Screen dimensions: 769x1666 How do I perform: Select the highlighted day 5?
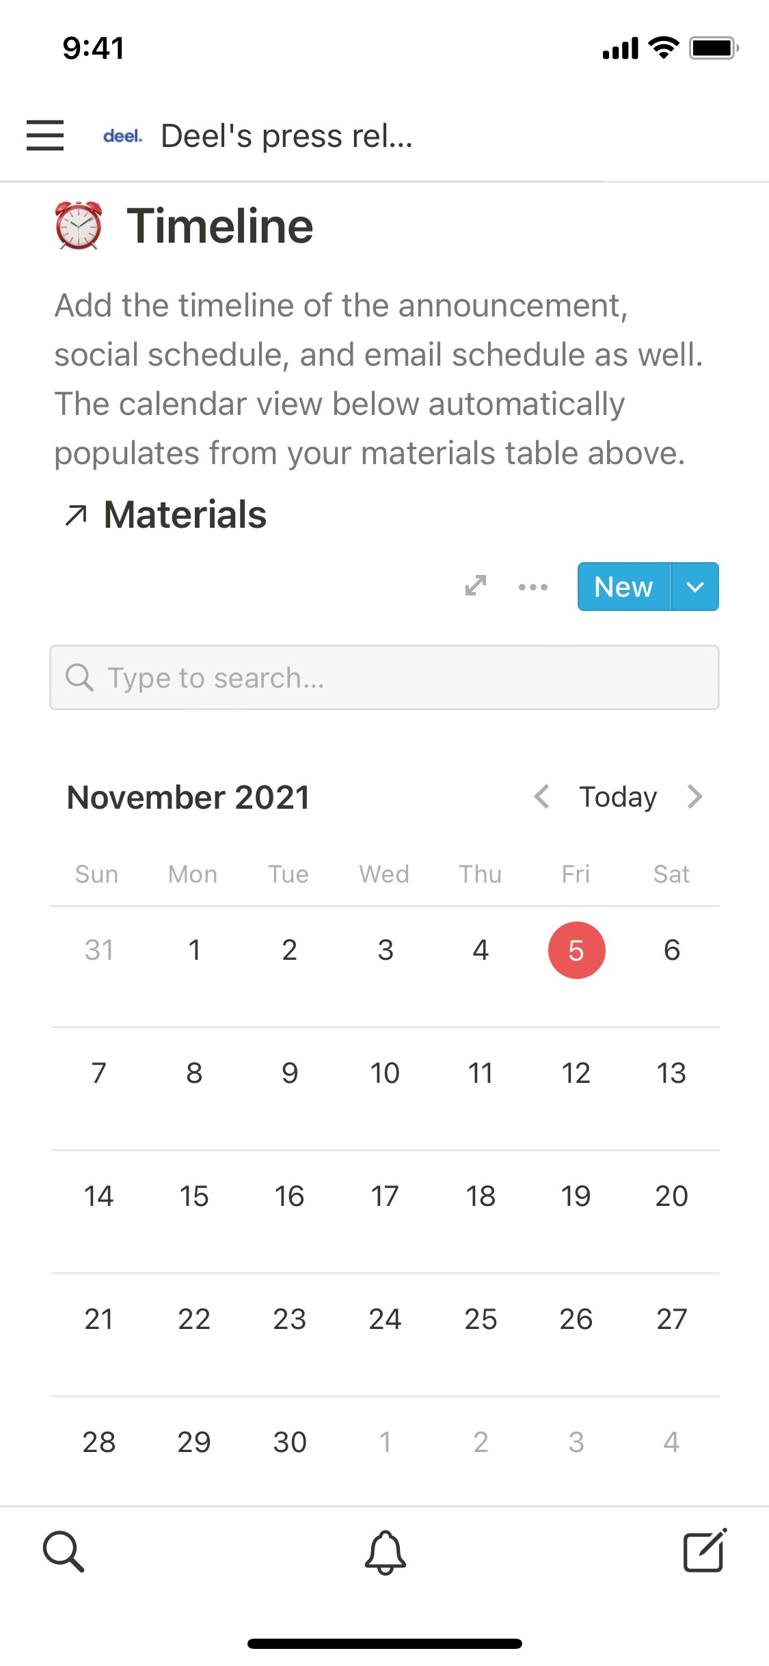[576, 950]
